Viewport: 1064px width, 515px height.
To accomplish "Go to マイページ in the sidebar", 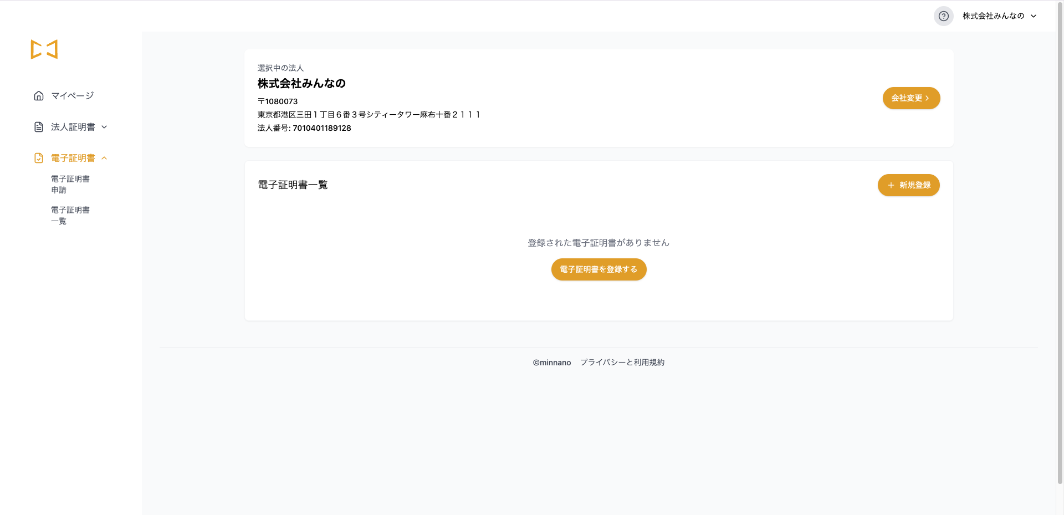I will (73, 96).
